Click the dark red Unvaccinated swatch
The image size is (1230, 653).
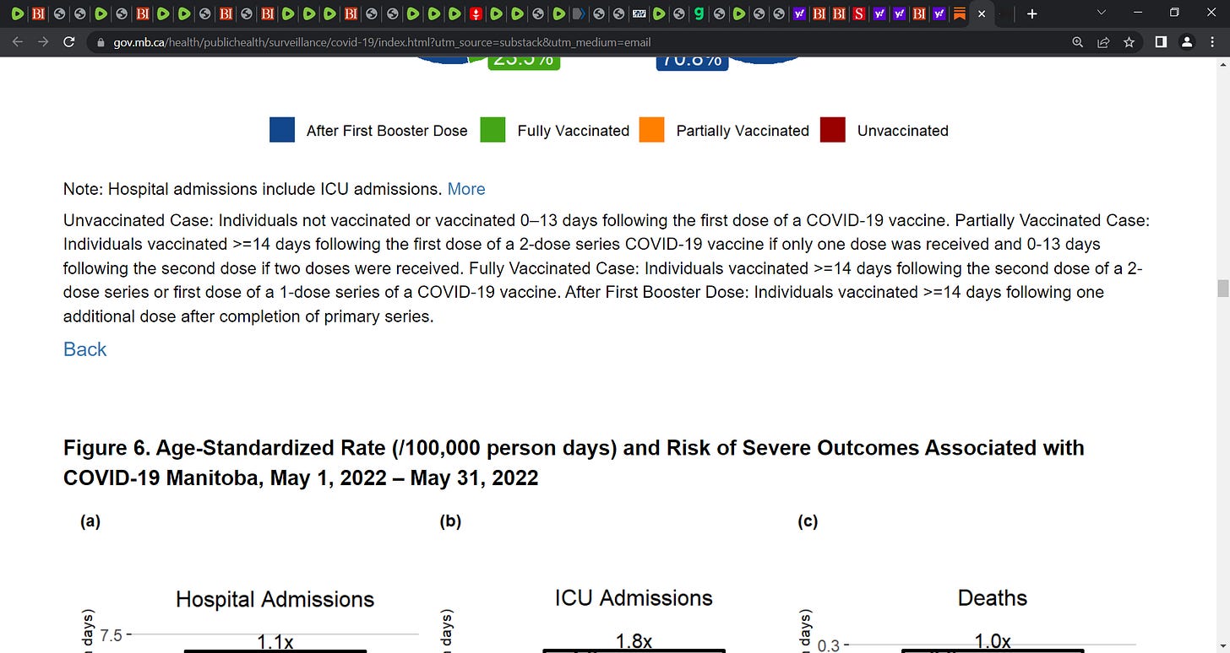833,130
